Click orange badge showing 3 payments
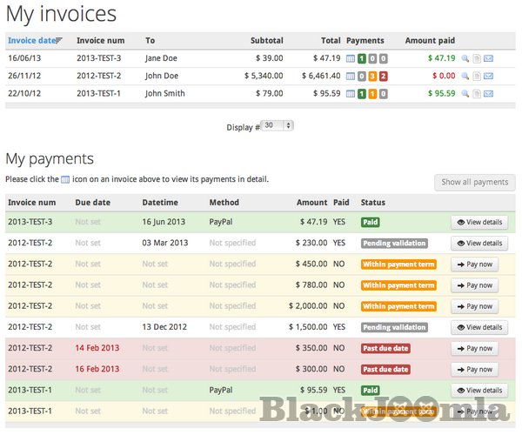 [372, 76]
